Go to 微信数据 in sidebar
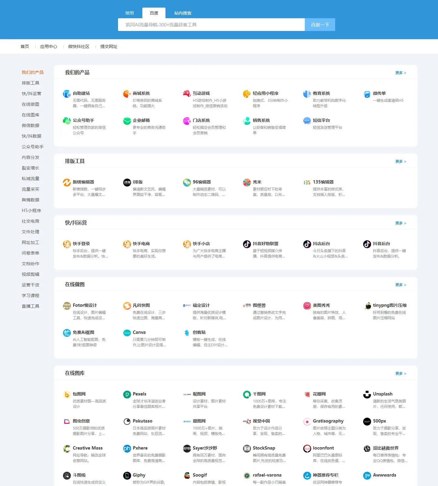This screenshot has height=486, width=438. click(x=30, y=125)
